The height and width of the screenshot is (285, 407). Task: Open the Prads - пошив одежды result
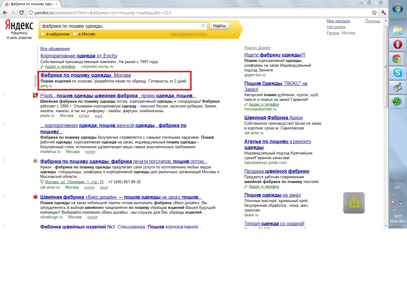click(118, 95)
